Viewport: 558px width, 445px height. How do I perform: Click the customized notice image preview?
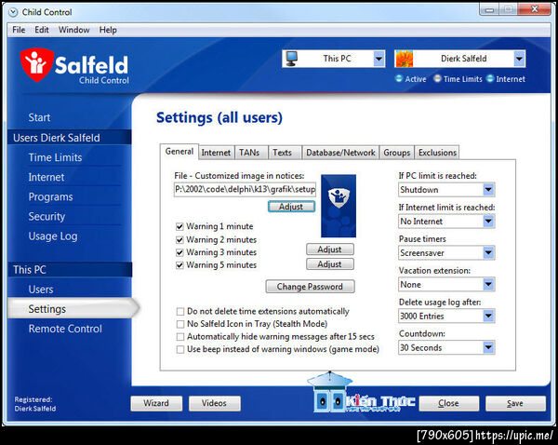click(339, 206)
